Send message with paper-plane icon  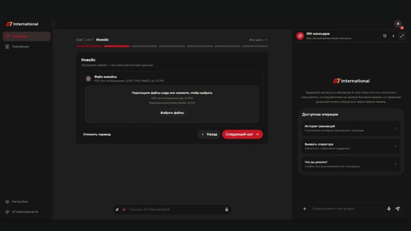(398, 209)
